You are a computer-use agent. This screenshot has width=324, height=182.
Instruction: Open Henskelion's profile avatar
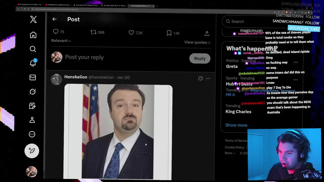pos(56,79)
